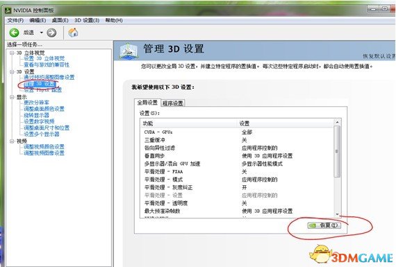The height and width of the screenshot is (267, 396).
Task: Select the 平滑处理 - 透明度 row
Action: (237, 203)
